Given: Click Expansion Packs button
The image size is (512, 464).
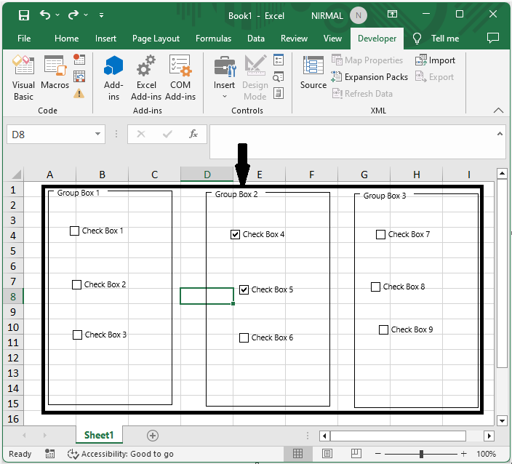Looking at the screenshot, I should point(369,77).
